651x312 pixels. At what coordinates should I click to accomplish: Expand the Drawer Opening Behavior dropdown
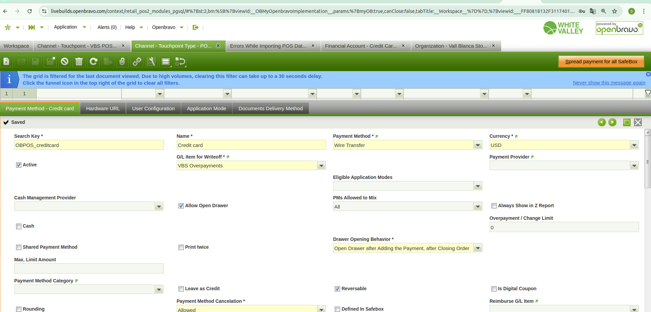pyautogui.click(x=478, y=248)
